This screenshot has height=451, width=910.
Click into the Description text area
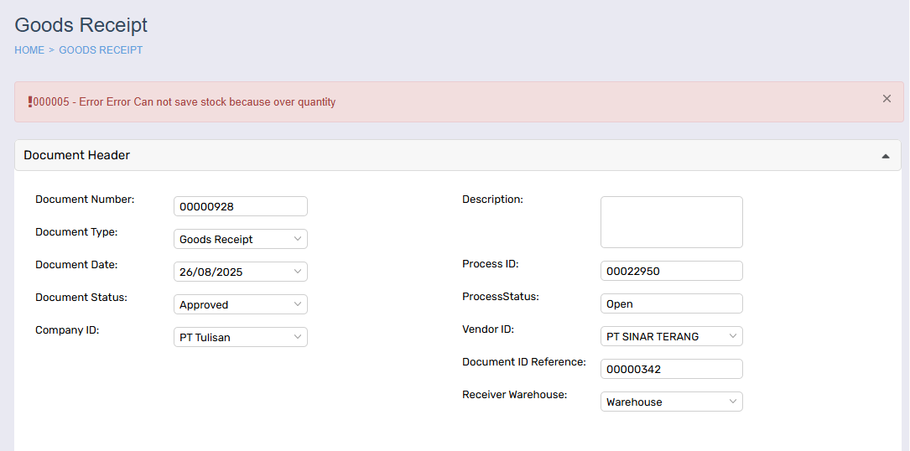(672, 222)
